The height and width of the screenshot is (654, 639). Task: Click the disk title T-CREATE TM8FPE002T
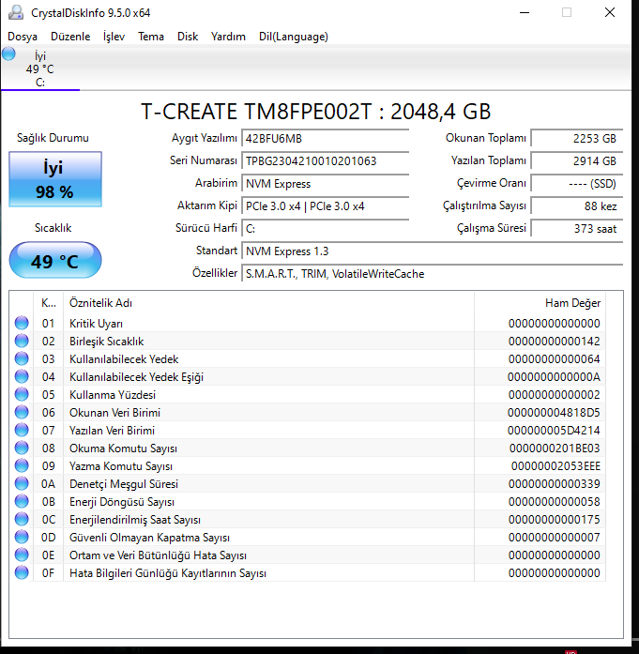pos(315,112)
